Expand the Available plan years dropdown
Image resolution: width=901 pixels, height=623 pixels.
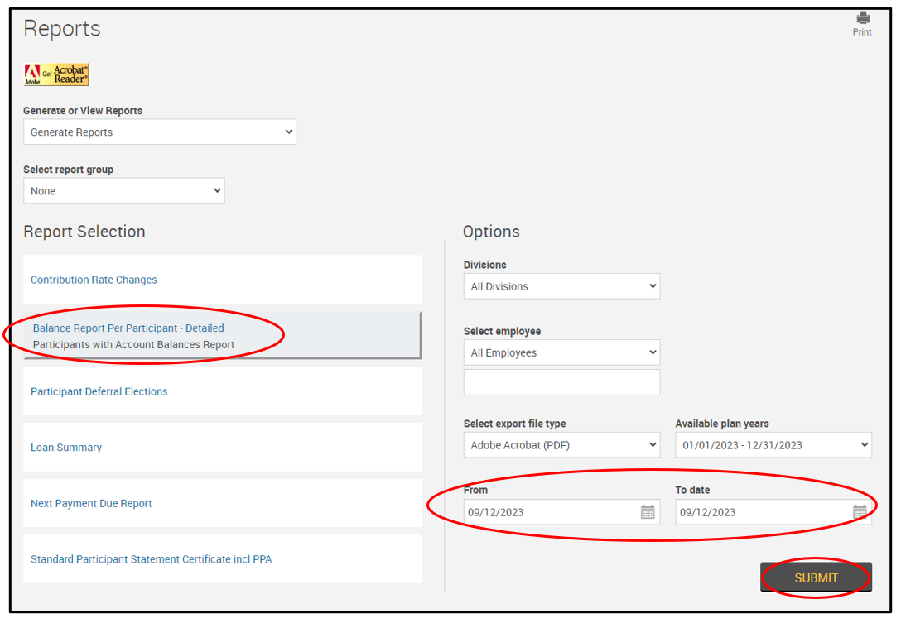click(x=773, y=445)
